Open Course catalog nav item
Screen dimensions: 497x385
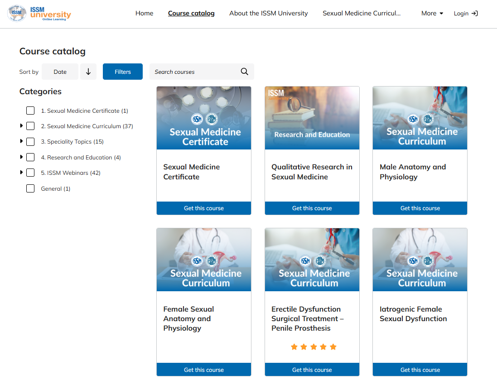[x=191, y=13]
